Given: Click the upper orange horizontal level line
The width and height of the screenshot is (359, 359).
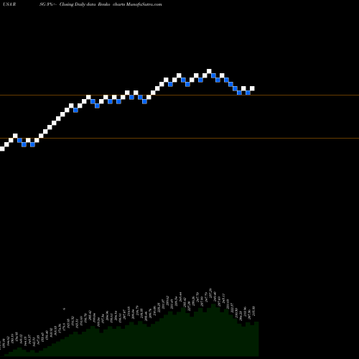Looking at the screenshot, I should point(179,95).
